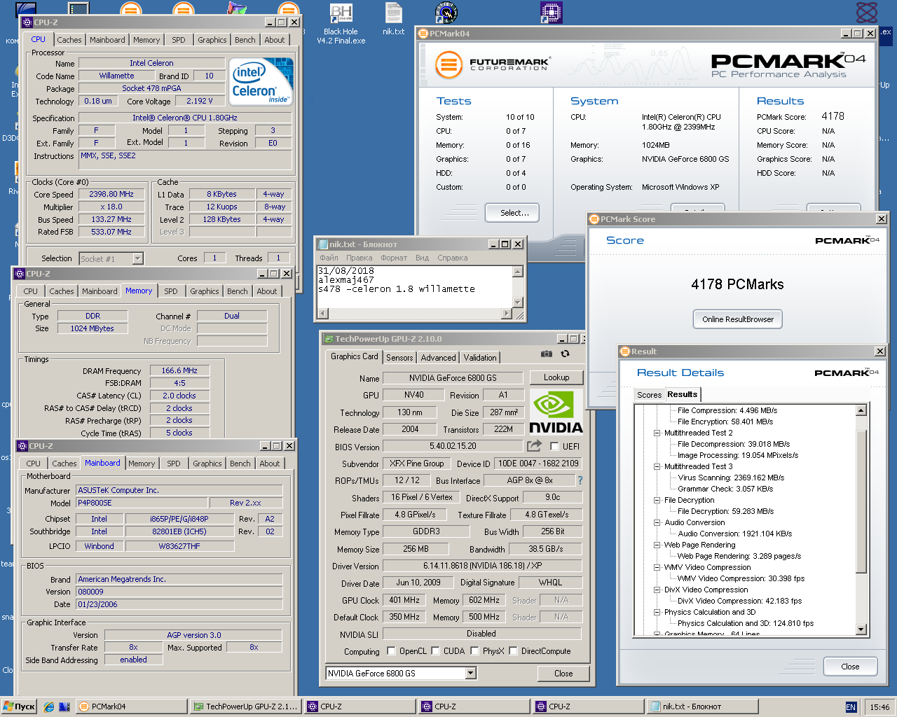Image resolution: width=897 pixels, height=717 pixels.
Task: Toggle the CUDA checkbox
Action: coord(435,650)
